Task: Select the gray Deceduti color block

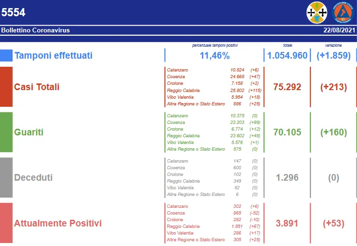Action: click(6, 177)
